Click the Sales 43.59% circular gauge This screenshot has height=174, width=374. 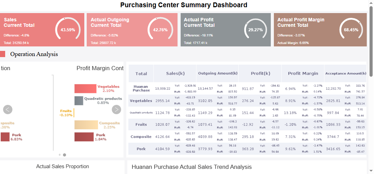[68, 30]
